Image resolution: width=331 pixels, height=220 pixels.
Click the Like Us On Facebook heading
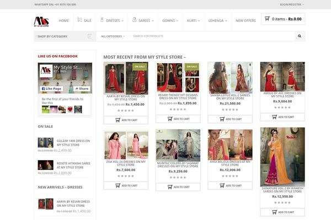[57, 56]
